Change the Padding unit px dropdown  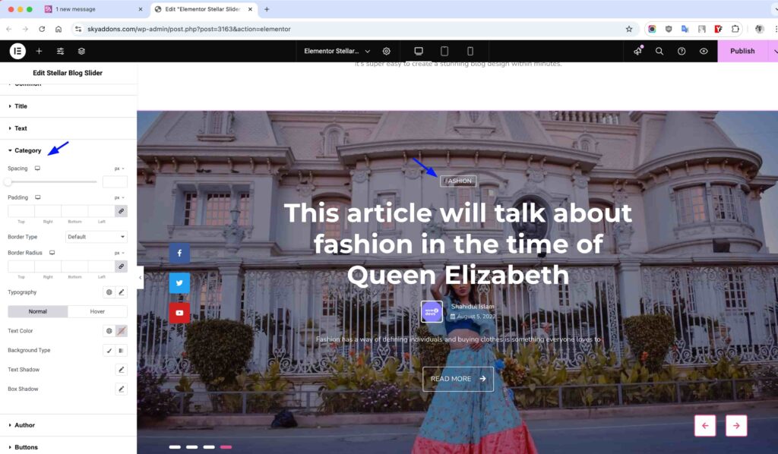coord(119,197)
